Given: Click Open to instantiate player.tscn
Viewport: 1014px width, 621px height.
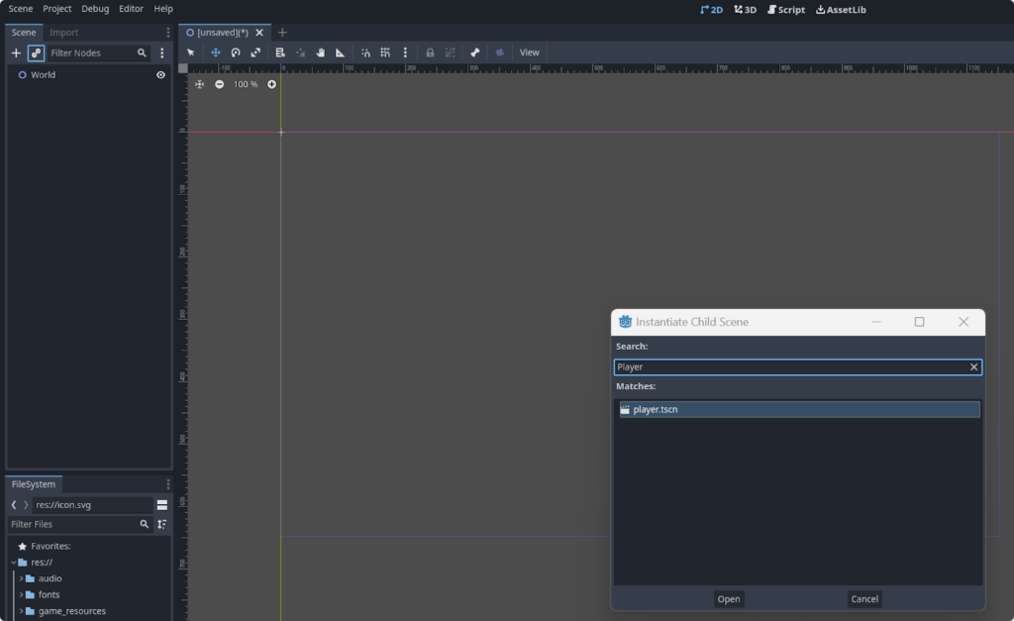Looking at the screenshot, I should pos(729,598).
